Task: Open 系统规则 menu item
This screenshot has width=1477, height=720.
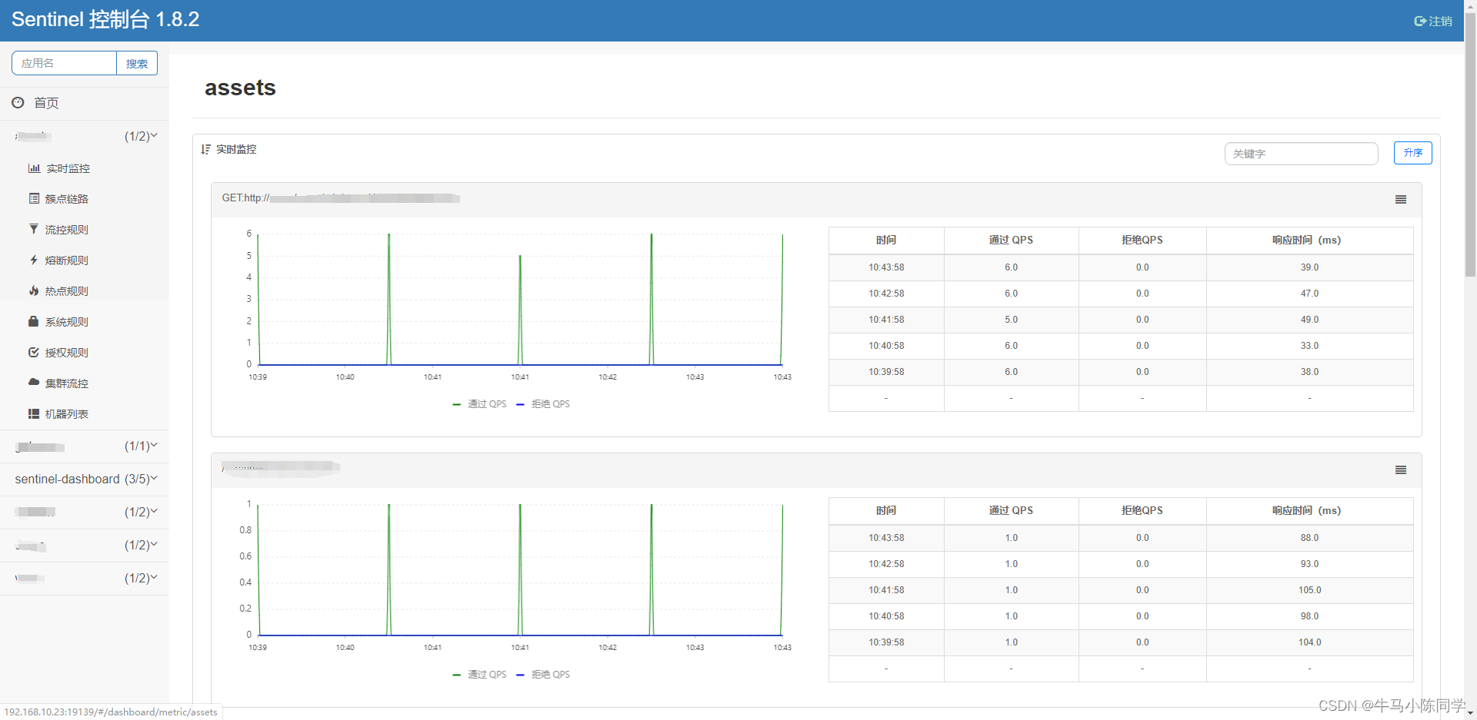Action: 67,322
